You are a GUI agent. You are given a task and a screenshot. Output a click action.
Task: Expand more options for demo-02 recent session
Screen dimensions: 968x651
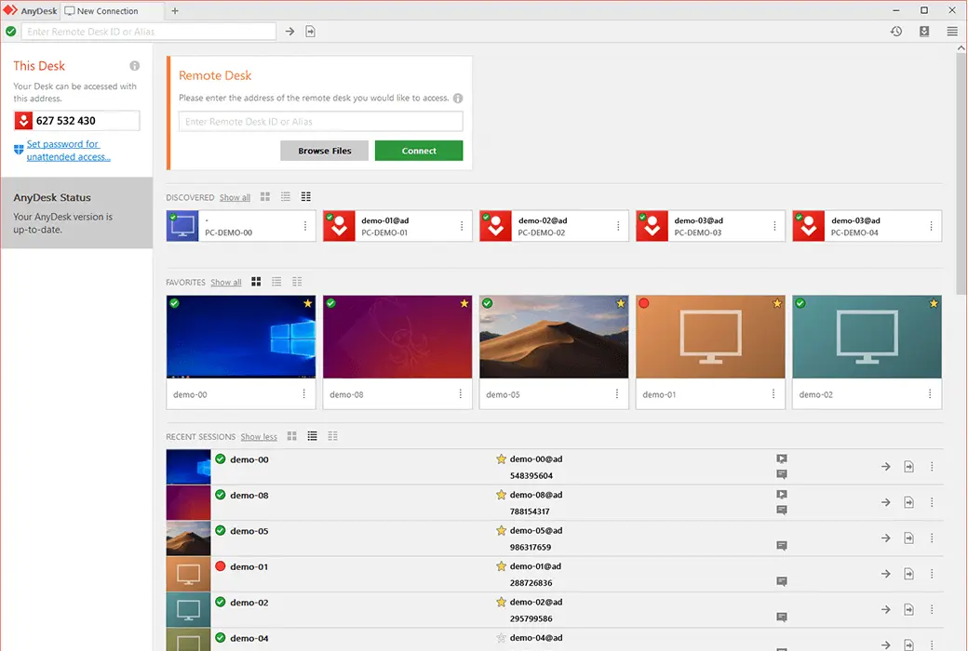[x=932, y=610]
